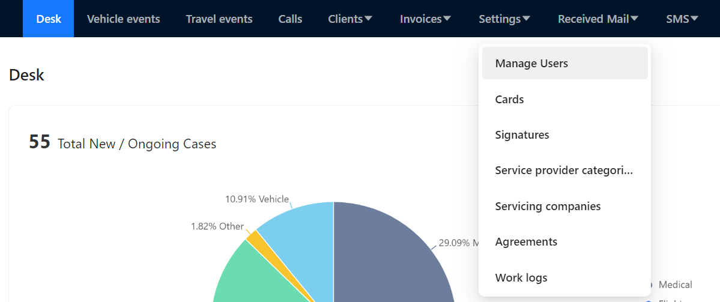
Task: Switch to Travel events
Action: (219, 19)
